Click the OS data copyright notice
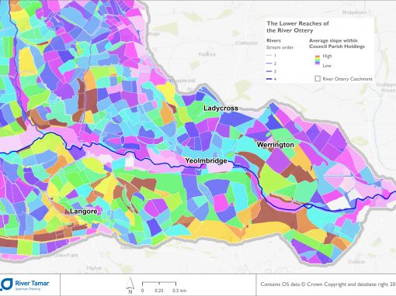 pyautogui.click(x=328, y=284)
